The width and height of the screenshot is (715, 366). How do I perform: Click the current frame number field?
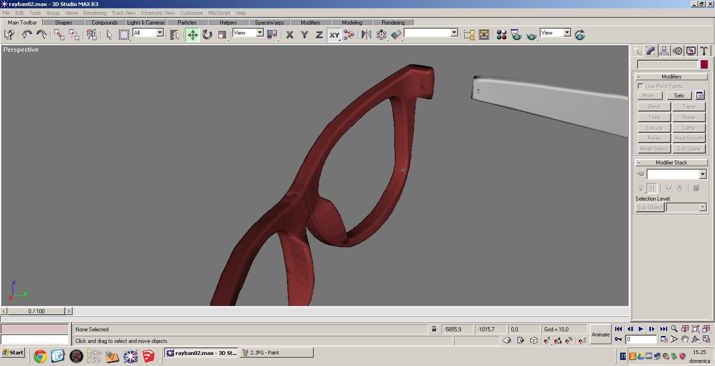tap(641, 339)
